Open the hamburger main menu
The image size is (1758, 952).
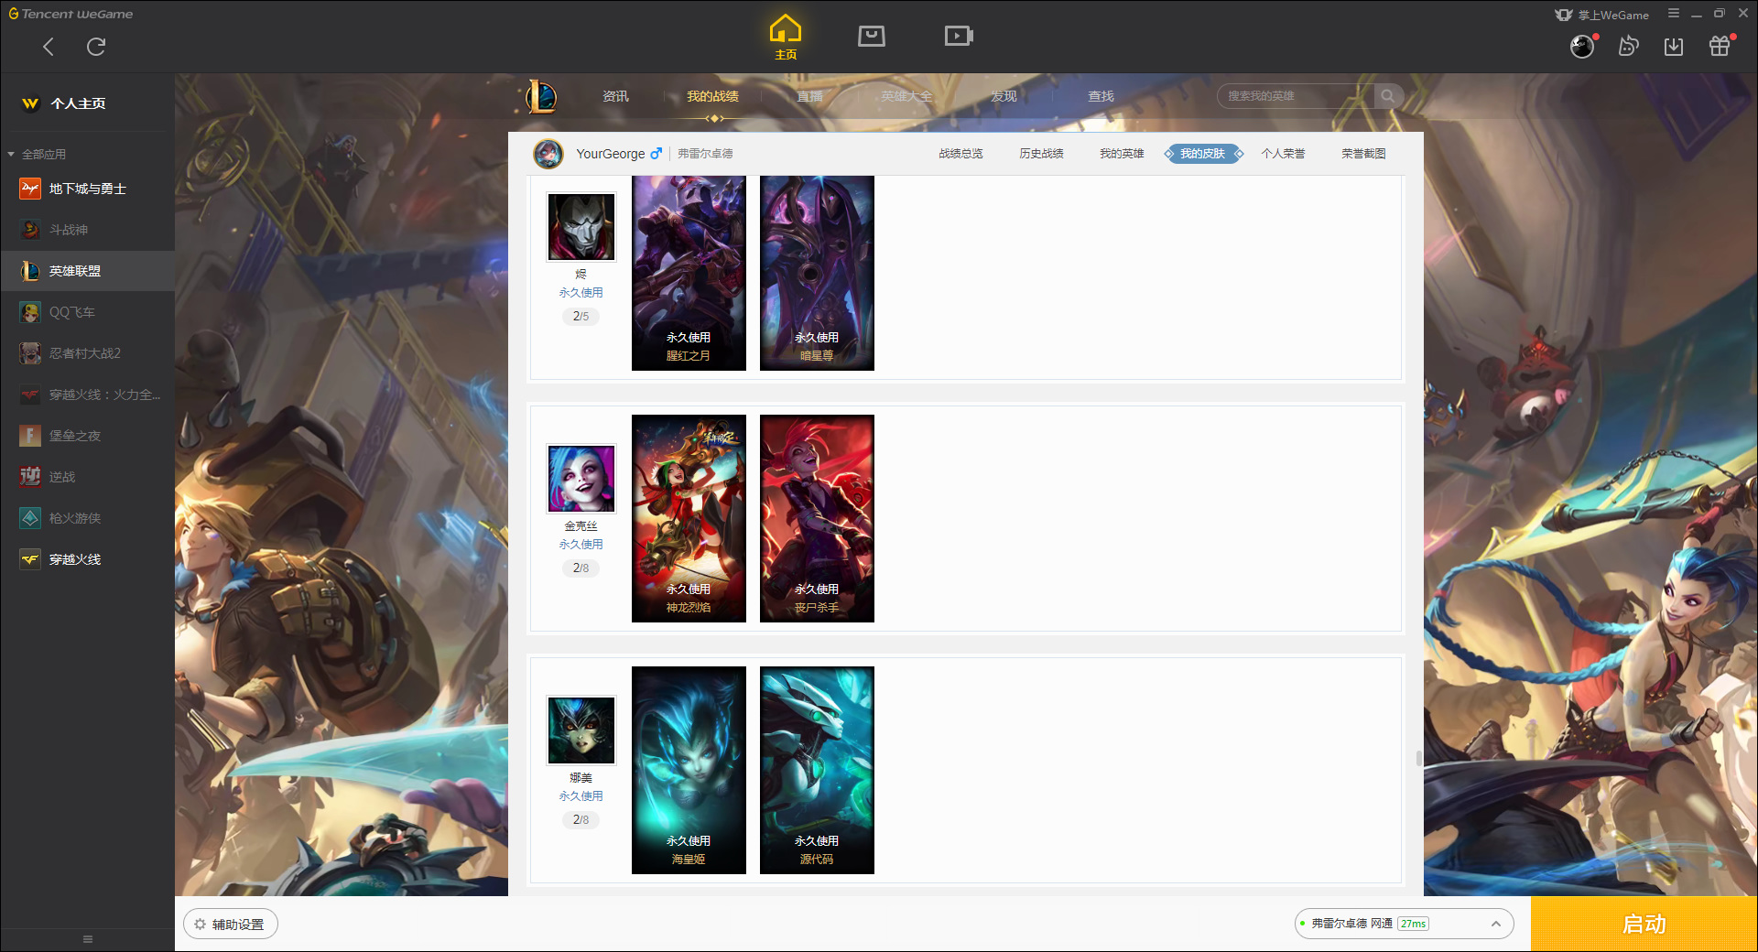tap(1674, 14)
